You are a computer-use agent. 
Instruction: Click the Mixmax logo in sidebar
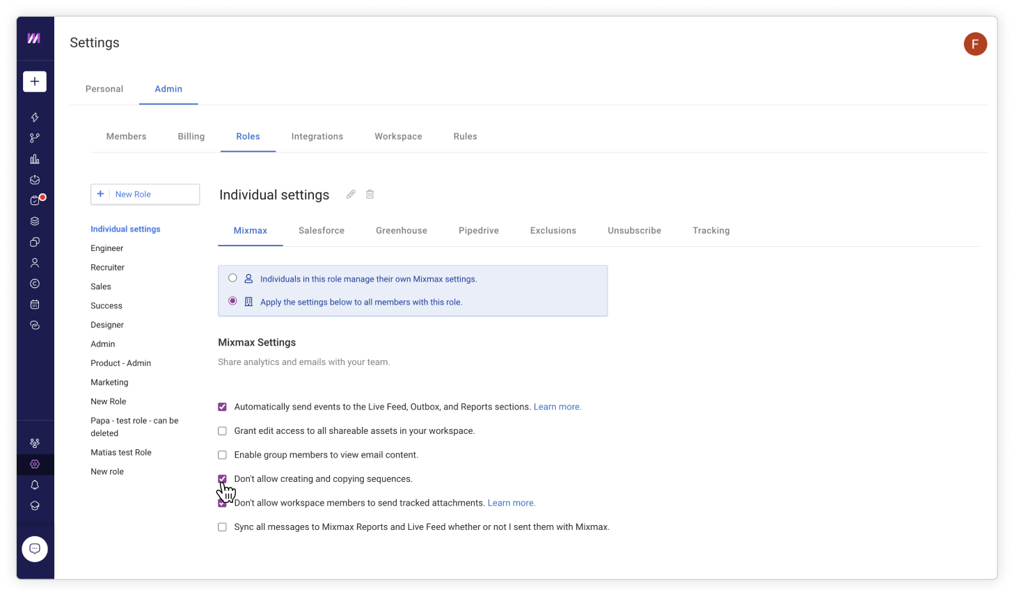point(34,38)
